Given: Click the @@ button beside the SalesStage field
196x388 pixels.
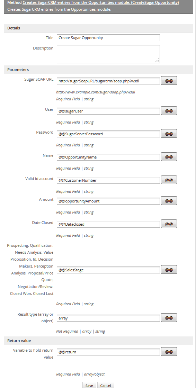Looking at the screenshot, I should click(x=169, y=270).
